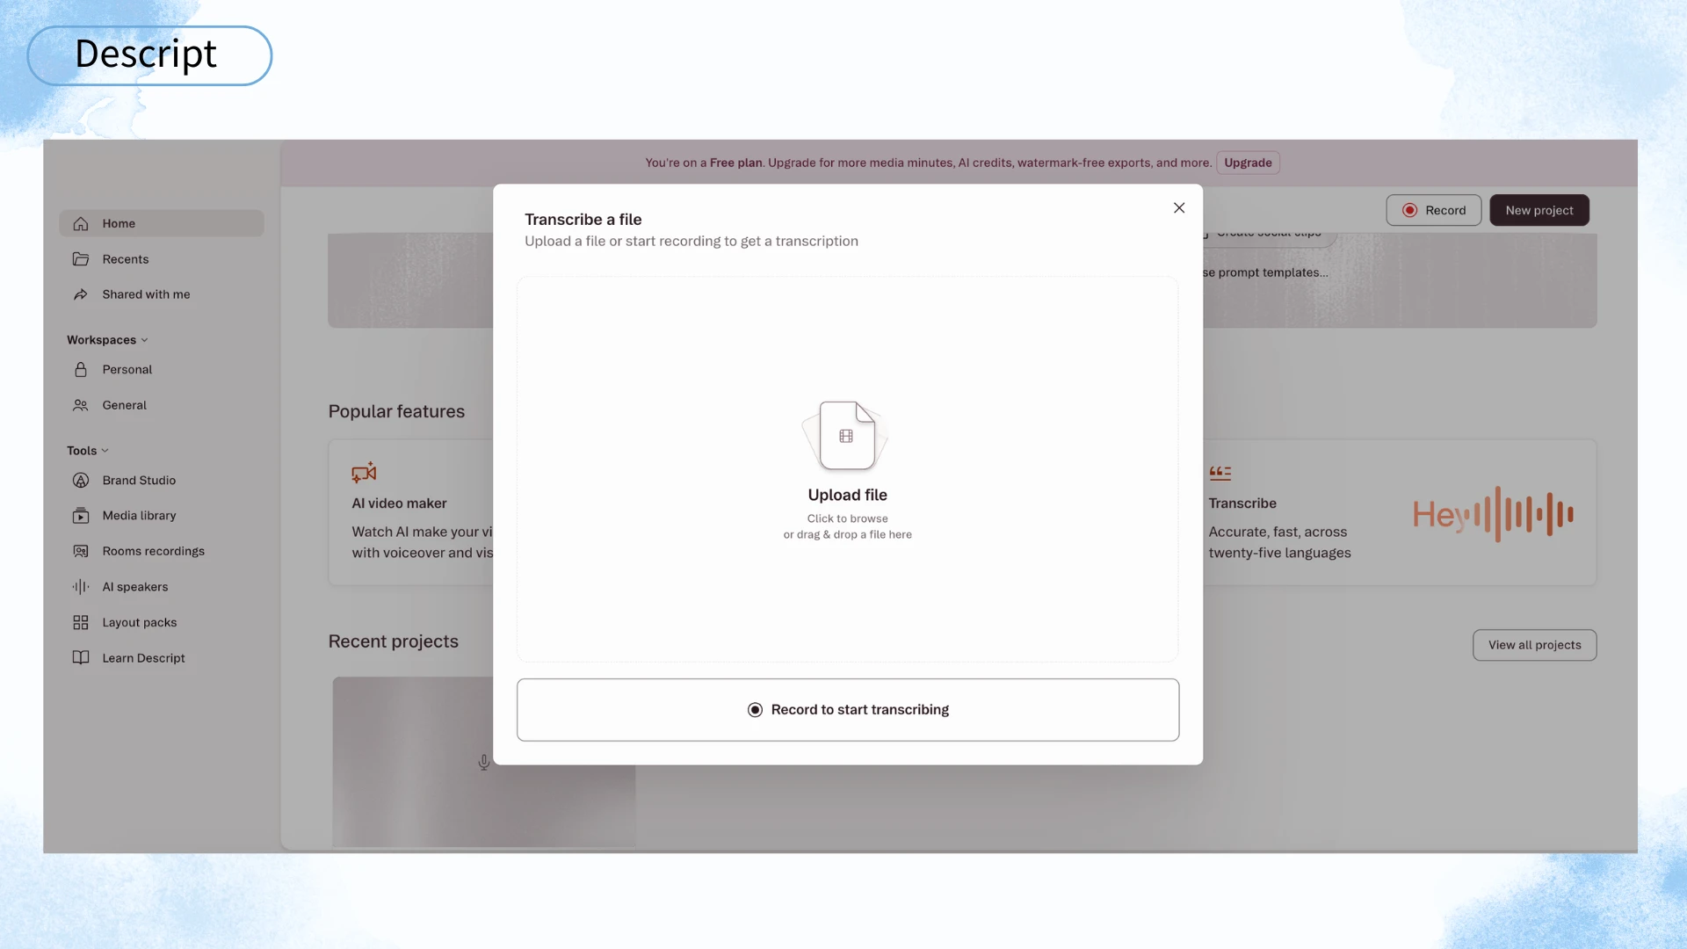Select the Home menu item label
The height and width of the screenshot is (949, 1687).
click(x=119, y=224)
